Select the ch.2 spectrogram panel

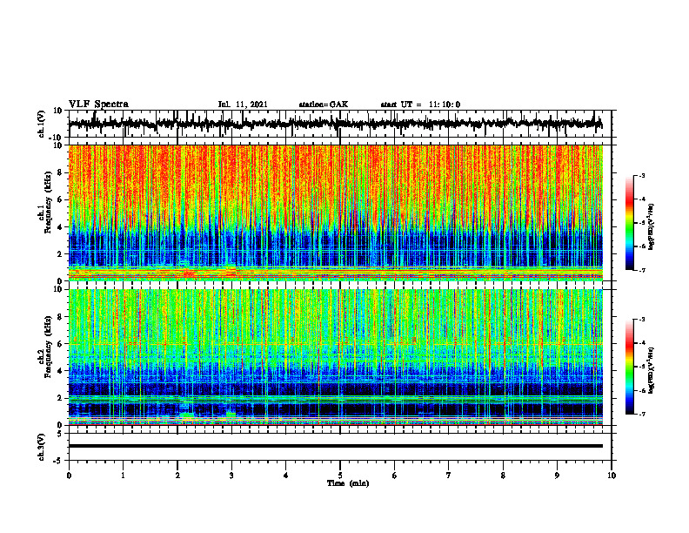point(336,357)
